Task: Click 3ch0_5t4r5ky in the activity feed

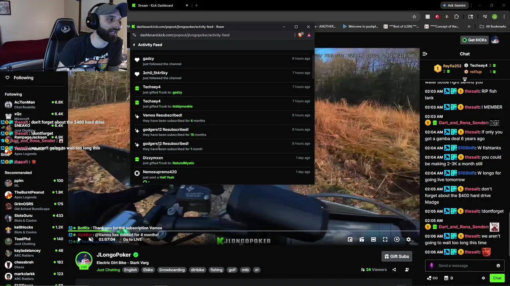Action: point(155,73)
